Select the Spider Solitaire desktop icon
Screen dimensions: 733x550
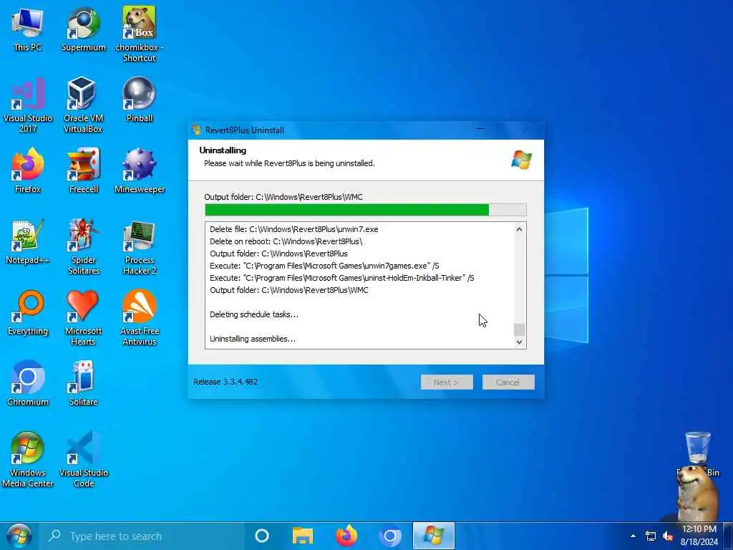[84, 247]
